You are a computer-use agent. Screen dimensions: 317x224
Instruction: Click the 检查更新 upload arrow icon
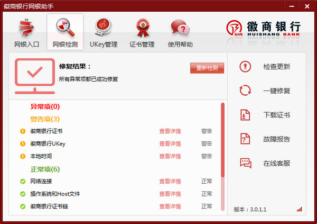pos(245,67)
